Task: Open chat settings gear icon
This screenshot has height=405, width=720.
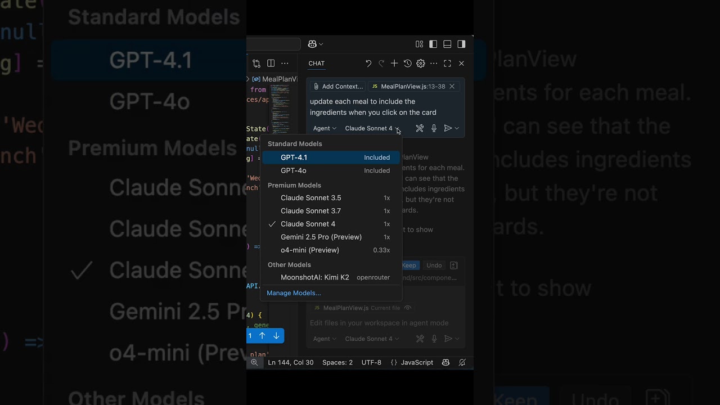Action: (420, 64)
